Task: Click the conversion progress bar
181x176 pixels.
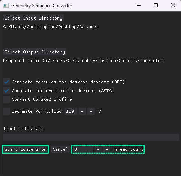Action: click(91, 137)
